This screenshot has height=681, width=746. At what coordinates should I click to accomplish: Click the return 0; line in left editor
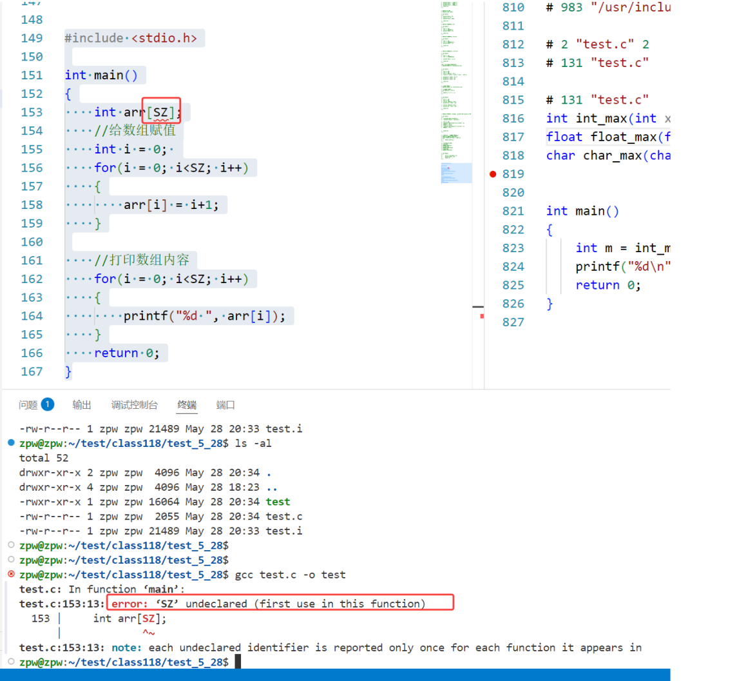(126, 353)
